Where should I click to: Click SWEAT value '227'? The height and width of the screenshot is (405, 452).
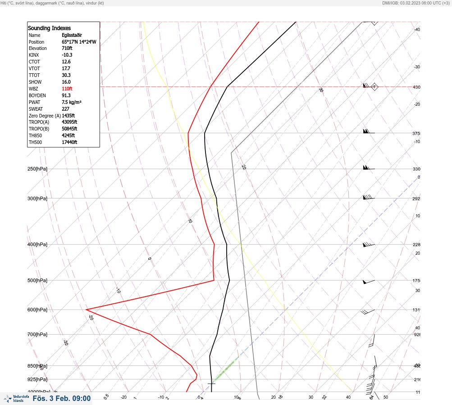pos(65,109)
